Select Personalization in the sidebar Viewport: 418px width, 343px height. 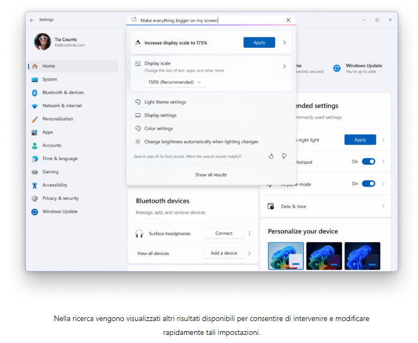[x=57, y=119]
